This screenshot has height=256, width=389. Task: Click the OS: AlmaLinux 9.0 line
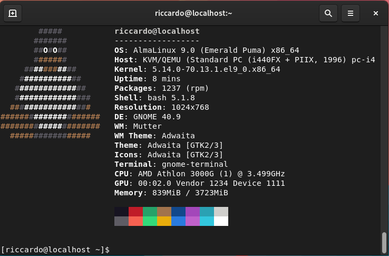(207, 50)
